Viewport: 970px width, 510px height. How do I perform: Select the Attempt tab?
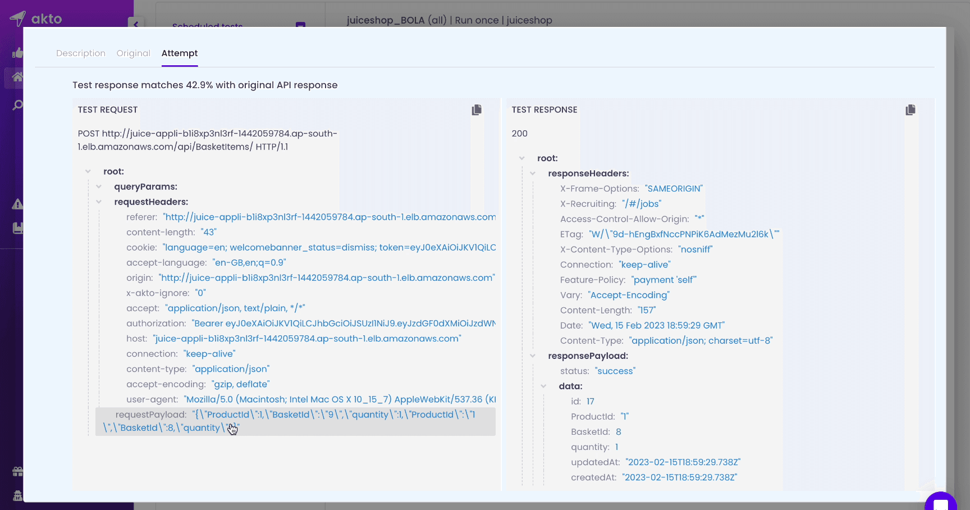(180, 53)
